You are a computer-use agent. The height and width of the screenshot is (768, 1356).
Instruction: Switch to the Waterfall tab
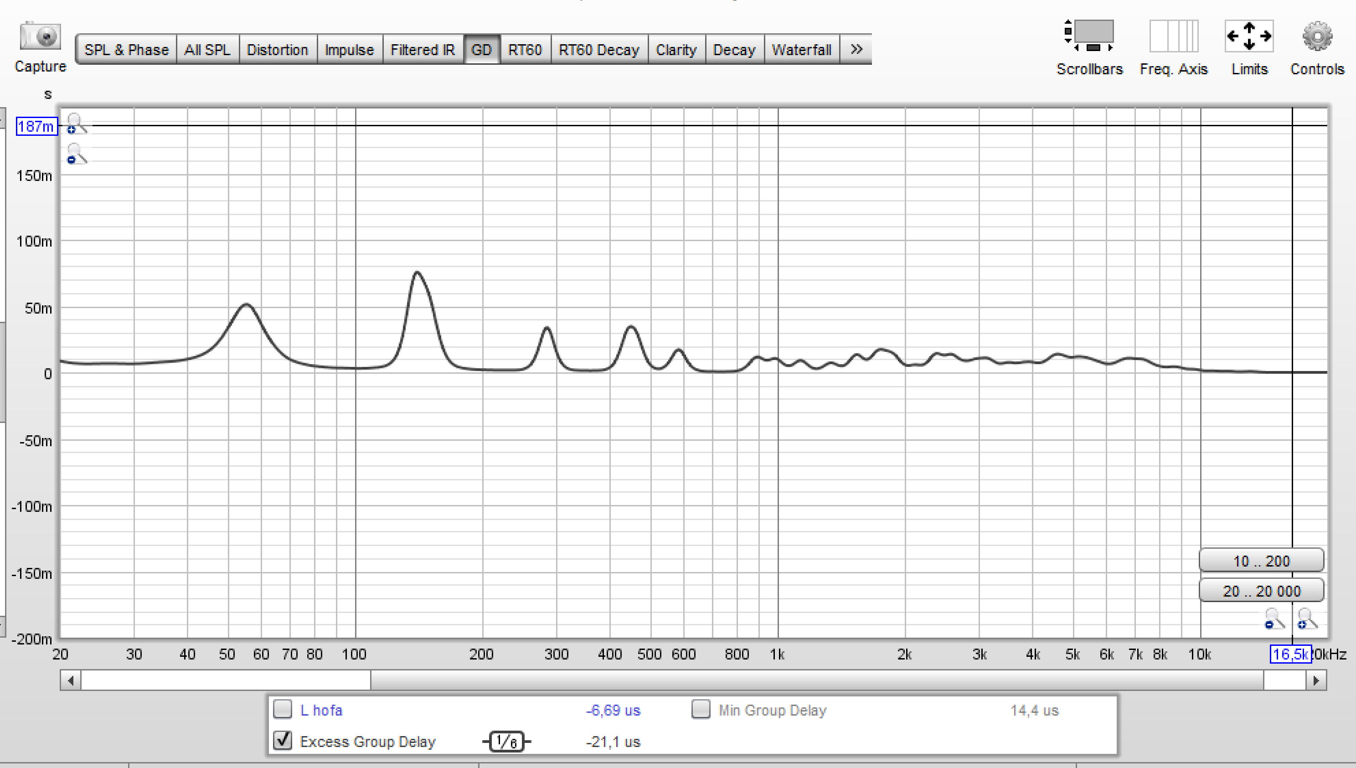tap(801, 50)
